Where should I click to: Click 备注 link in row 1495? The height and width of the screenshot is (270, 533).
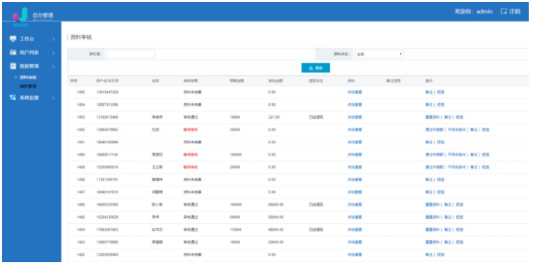428,92
